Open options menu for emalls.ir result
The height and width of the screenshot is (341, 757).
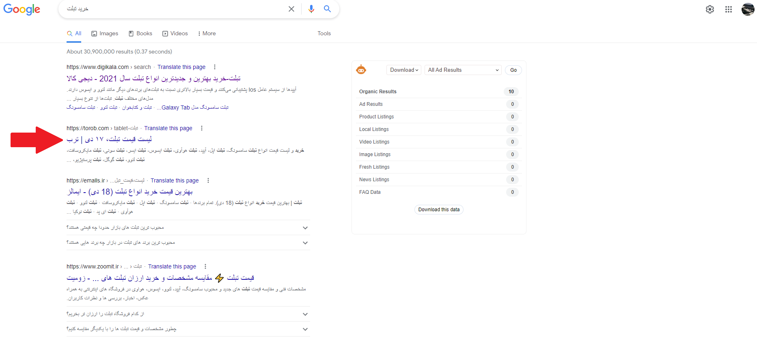[208, 180]
